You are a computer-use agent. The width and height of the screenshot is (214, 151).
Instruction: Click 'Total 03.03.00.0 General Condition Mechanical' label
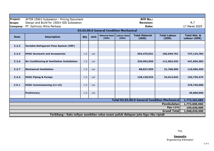146,100
